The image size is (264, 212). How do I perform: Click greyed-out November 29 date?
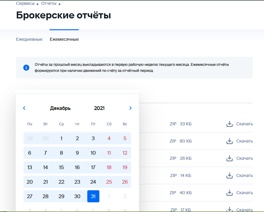tap(30, 138)
